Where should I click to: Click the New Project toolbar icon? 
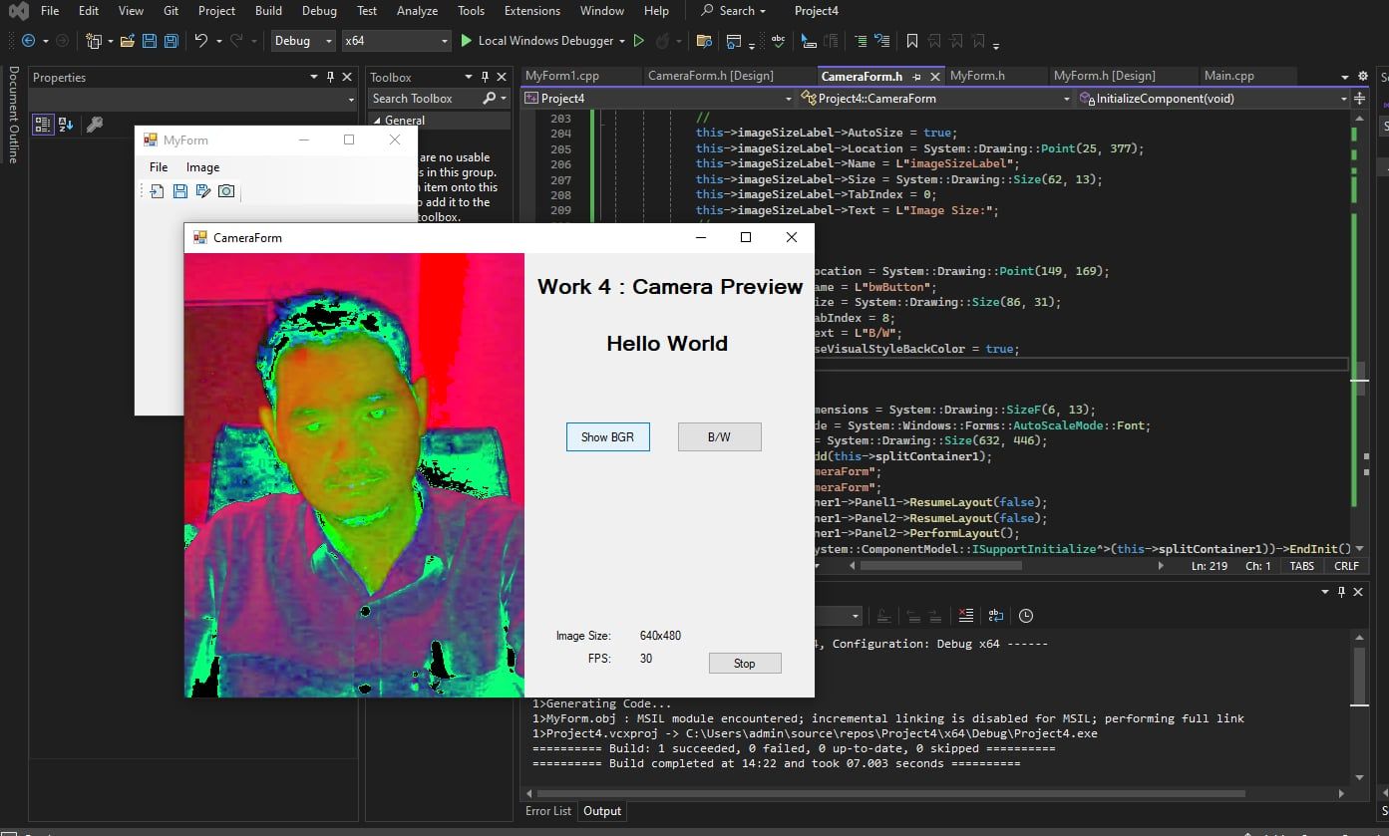pos(94,41)
